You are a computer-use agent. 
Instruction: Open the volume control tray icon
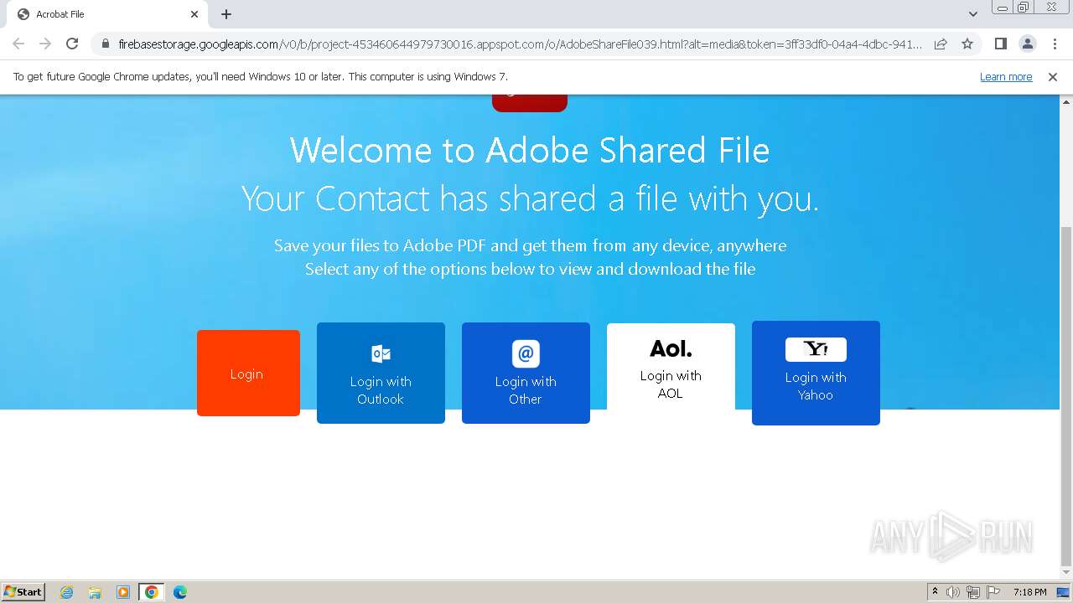click(x=953, y=592)
